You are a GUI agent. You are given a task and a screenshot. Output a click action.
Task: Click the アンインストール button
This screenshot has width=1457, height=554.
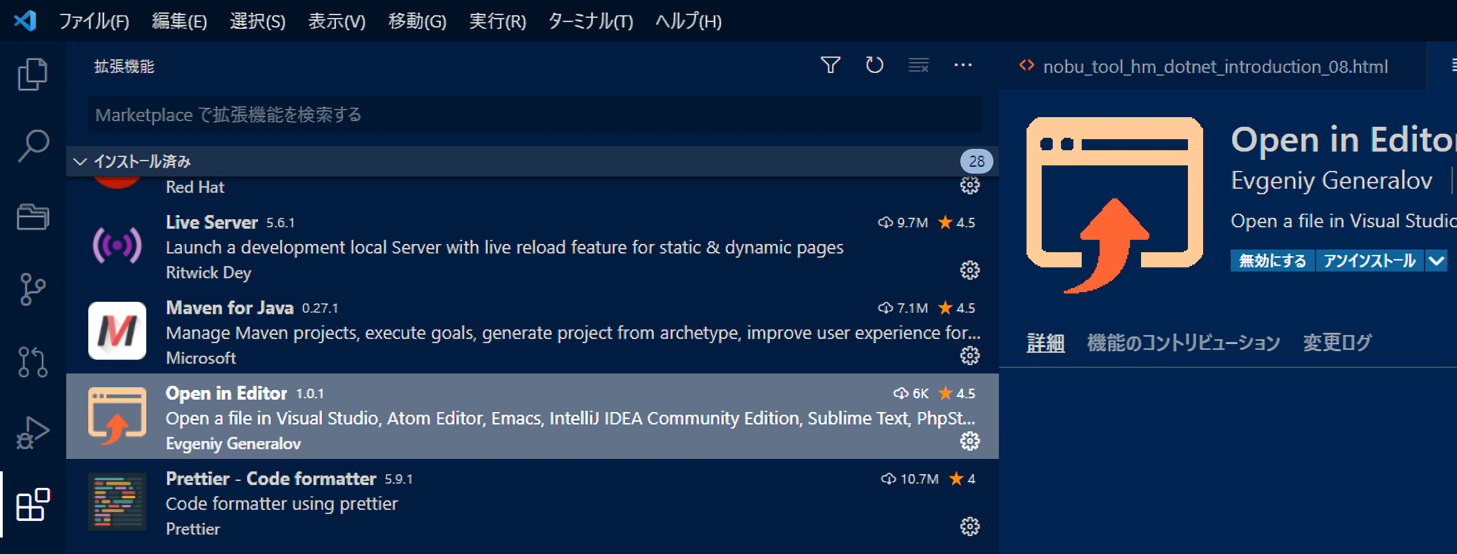[1369, 261]
